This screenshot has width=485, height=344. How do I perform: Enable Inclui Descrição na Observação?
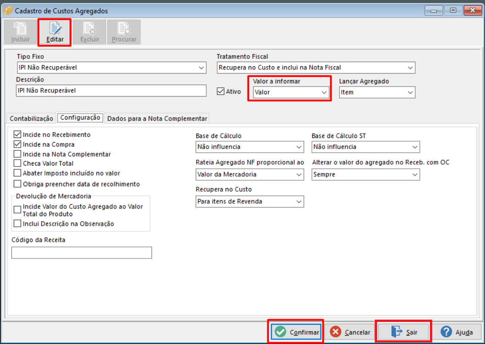click(x=17, y=224)
